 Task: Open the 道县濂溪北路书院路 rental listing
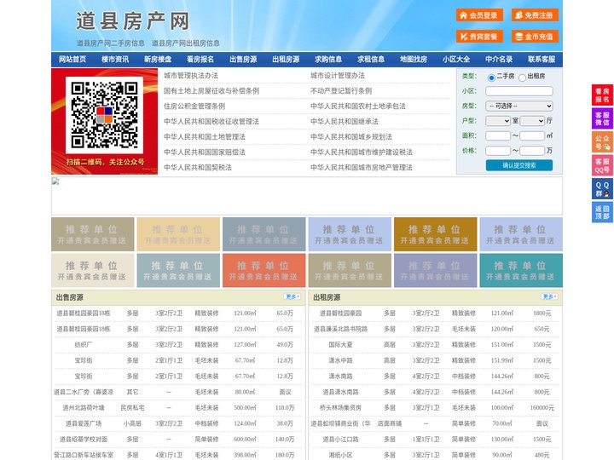pyautogui.click(x=340, y=329)
